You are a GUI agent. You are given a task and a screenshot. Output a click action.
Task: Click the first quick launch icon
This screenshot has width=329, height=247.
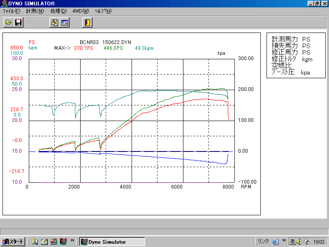coord(35,242)
